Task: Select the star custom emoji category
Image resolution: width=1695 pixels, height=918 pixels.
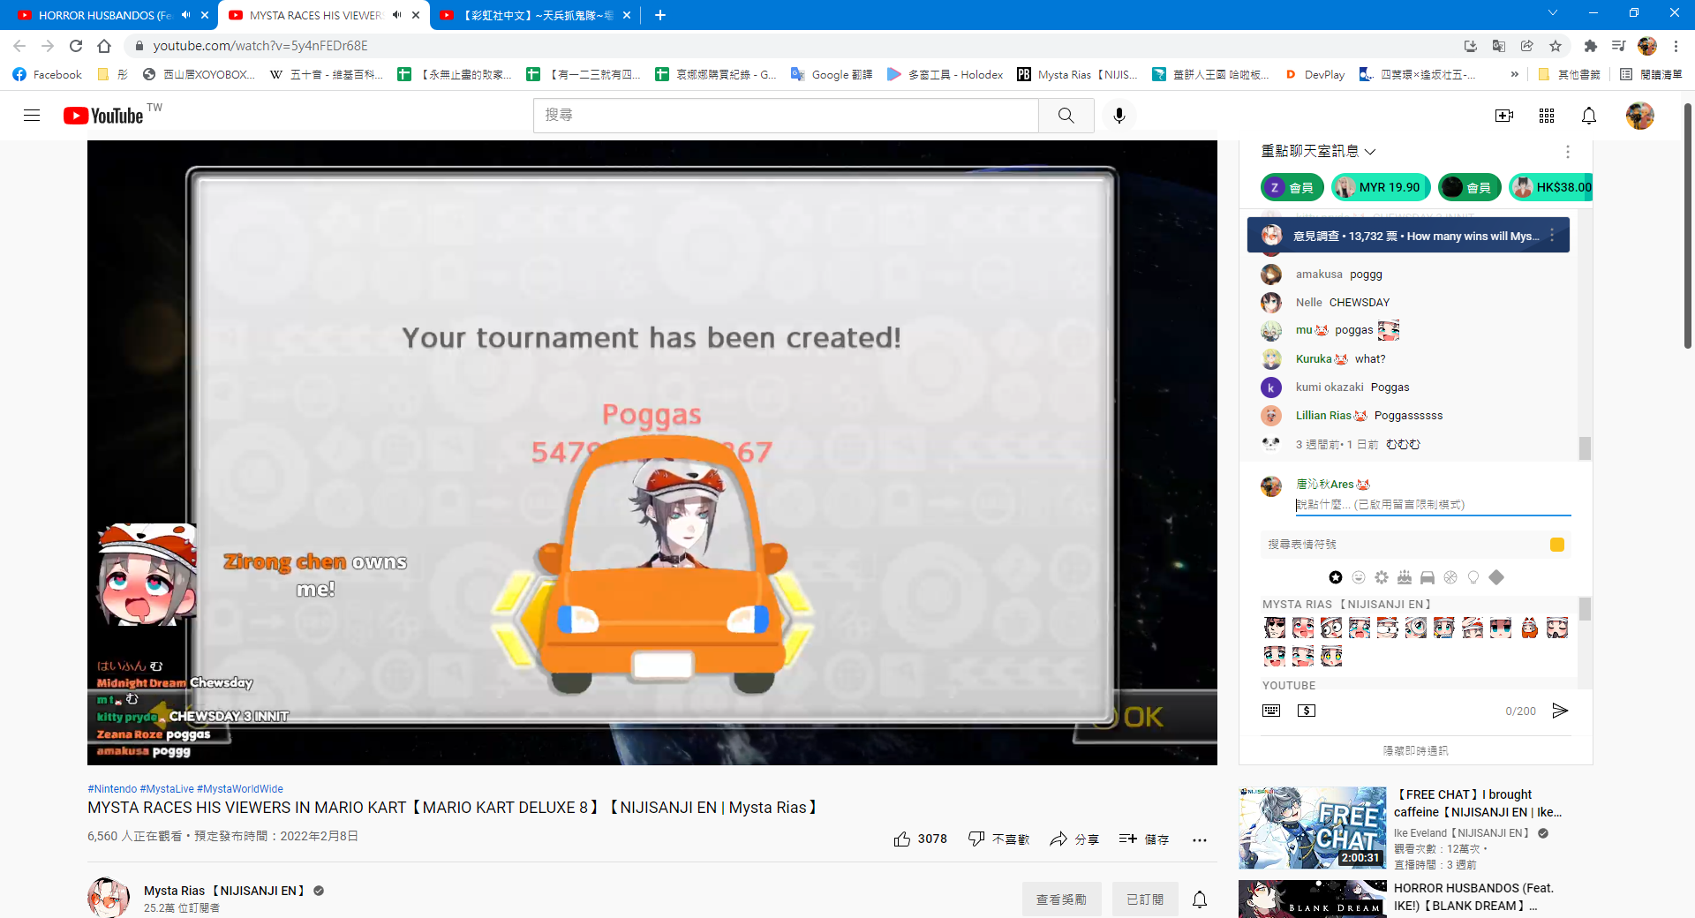Action: click(x=1336, y=577)
